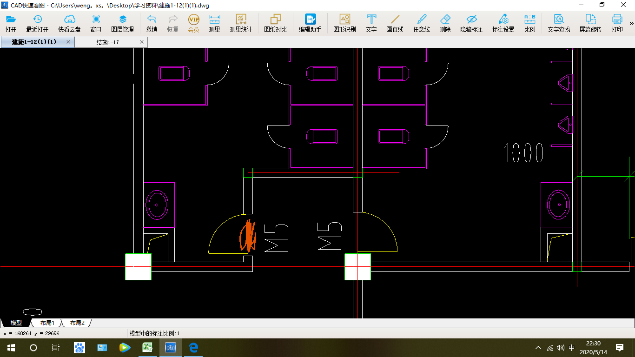The height and width of the screenshot is (357, 635).
Task: Select the 文字 text annotation tool
Action: [x=371, y=23]
